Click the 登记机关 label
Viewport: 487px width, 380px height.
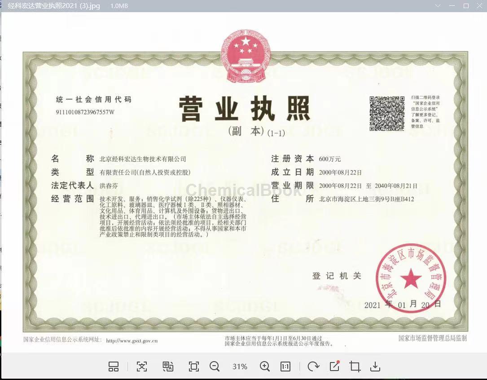coord(337,276)
